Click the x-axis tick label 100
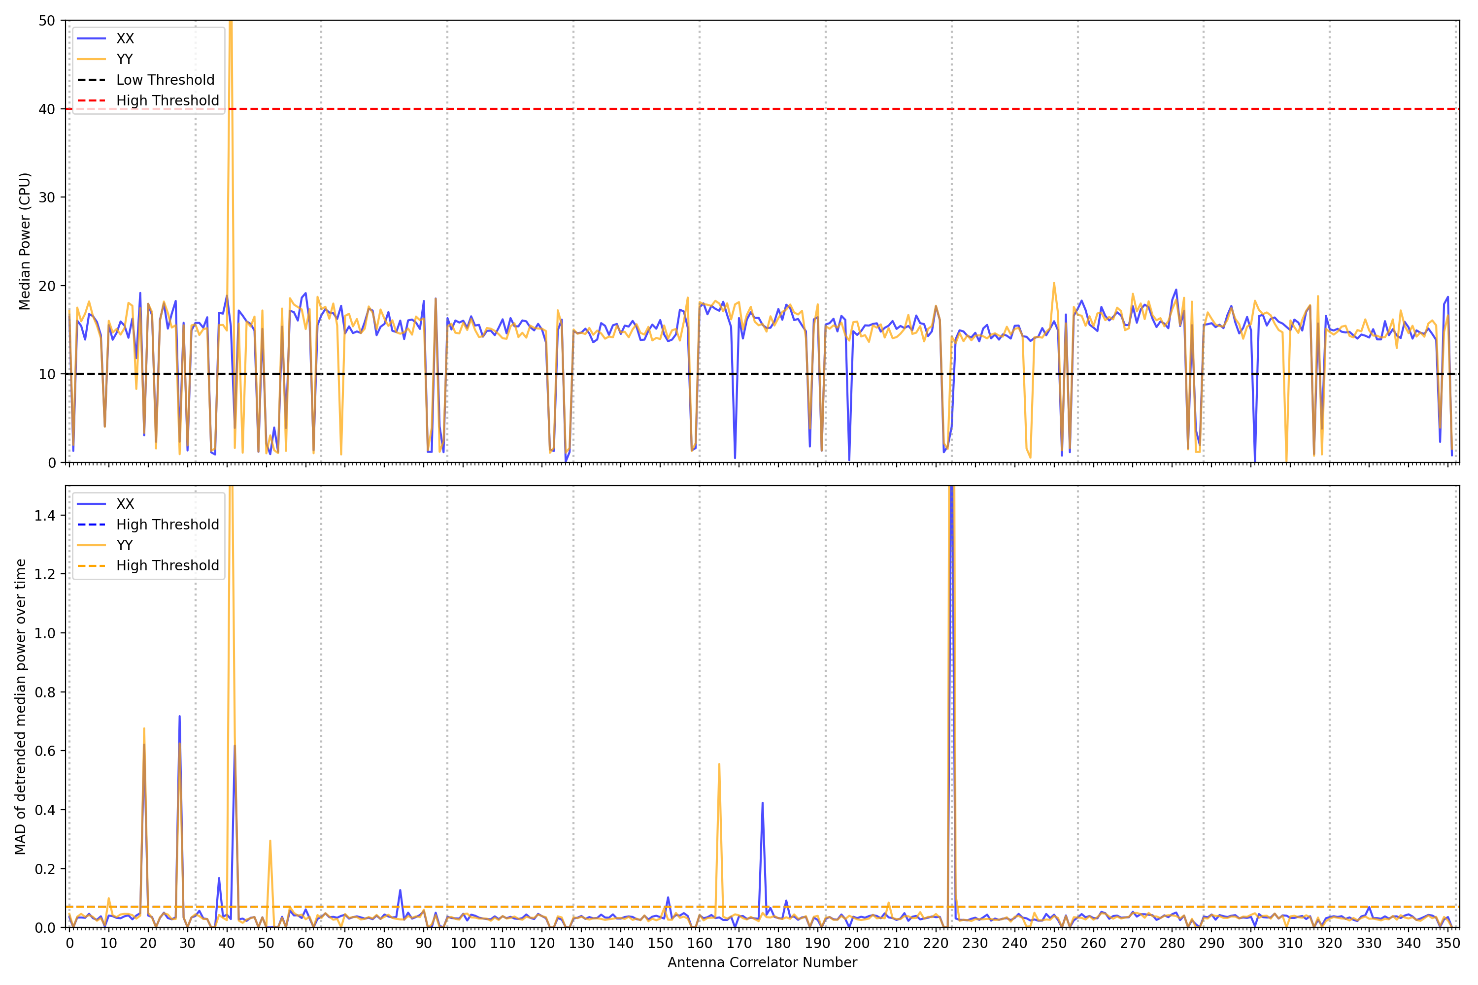This screenshot has width=1478, height=985. coord(463,943)
